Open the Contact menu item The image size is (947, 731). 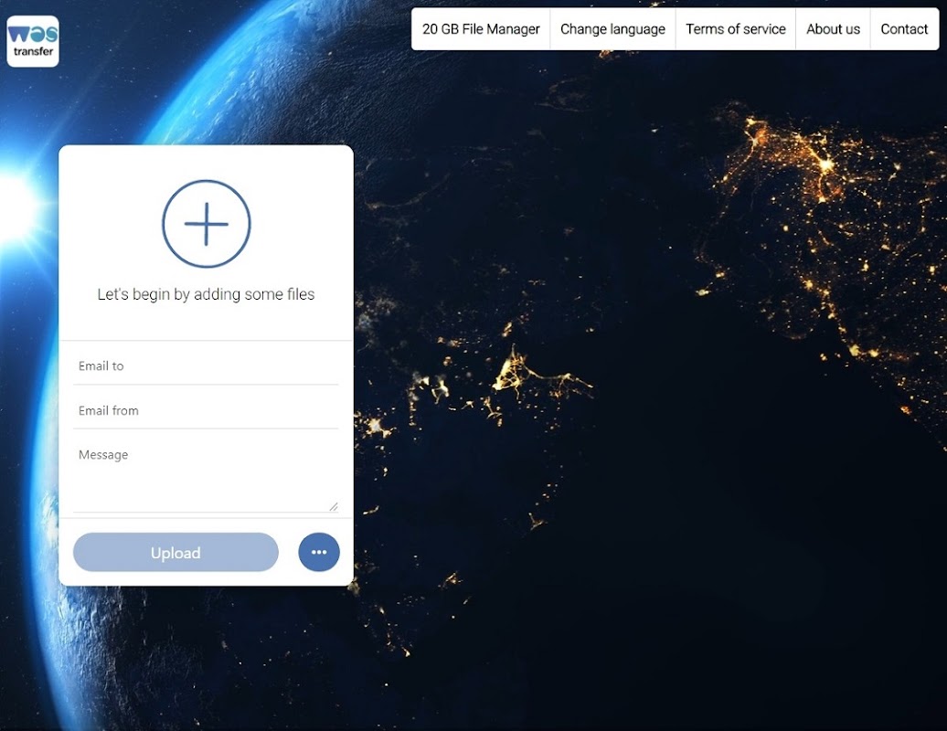pyautogui.click(x=904, y=29)
